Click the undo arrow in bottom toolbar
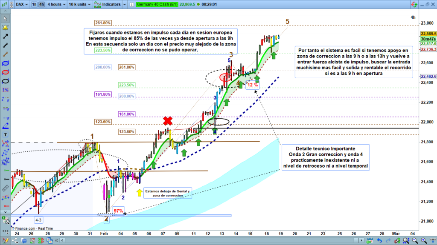 point(379,240)
